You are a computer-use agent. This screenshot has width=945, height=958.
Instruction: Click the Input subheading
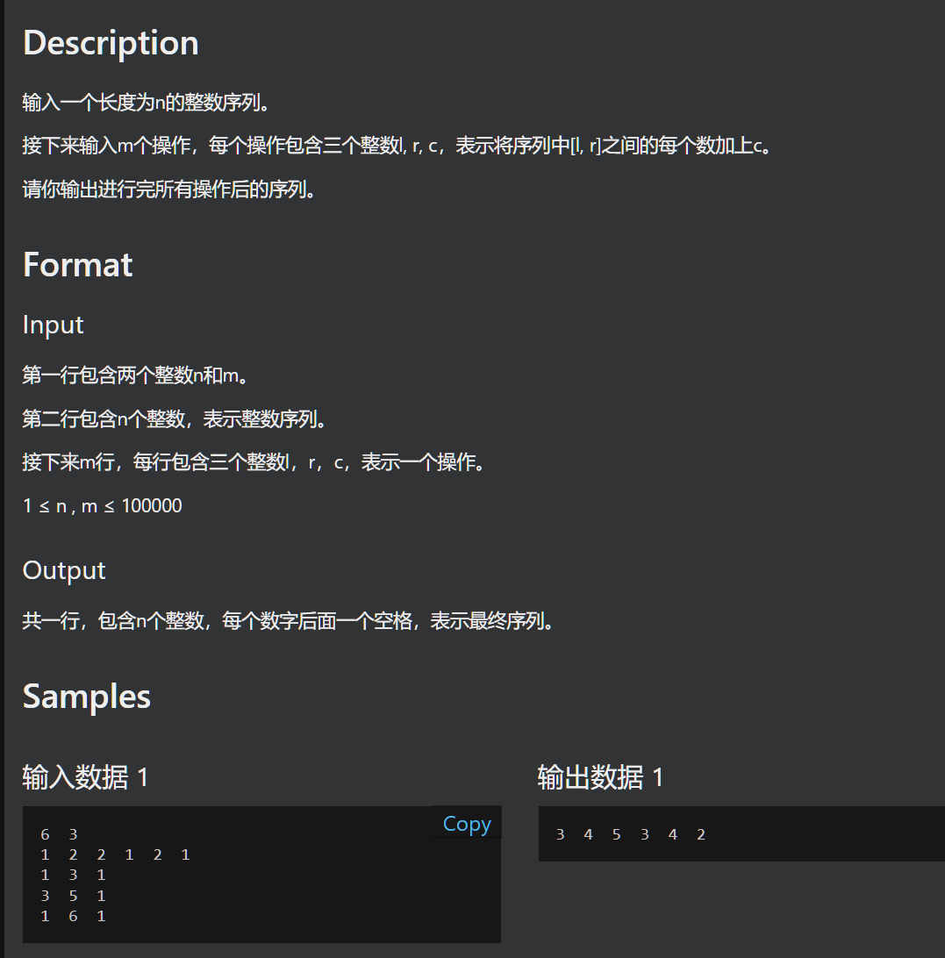[x=54, y=325]
